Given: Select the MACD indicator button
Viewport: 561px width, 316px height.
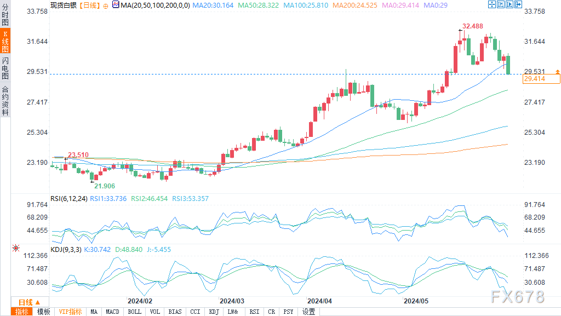Looking at the screenshot, I should click(112, 312).
